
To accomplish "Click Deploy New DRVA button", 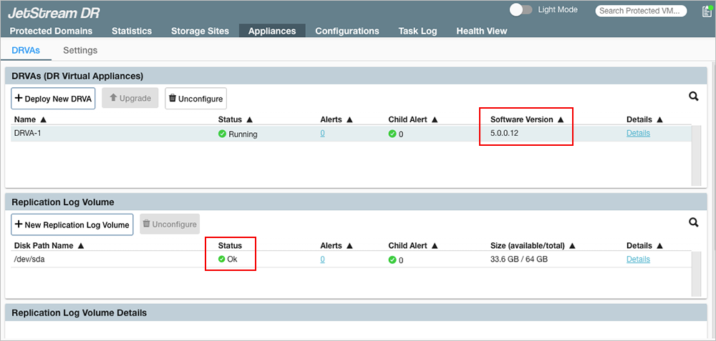I will (x=54, y=99).
